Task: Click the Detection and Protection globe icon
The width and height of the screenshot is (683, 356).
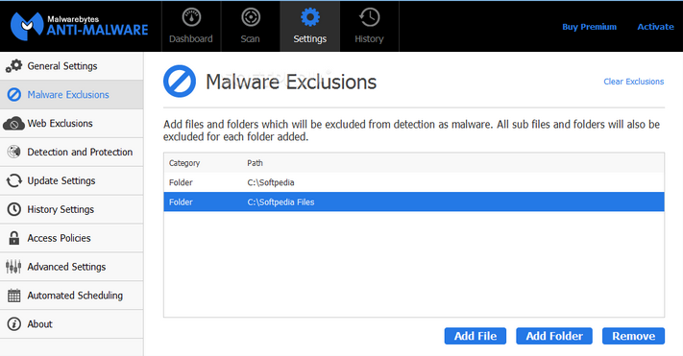Action: (14, 152)
